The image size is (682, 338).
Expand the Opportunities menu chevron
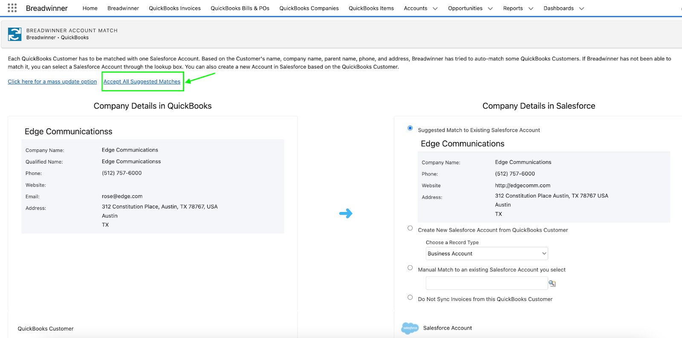coord(490,9)
